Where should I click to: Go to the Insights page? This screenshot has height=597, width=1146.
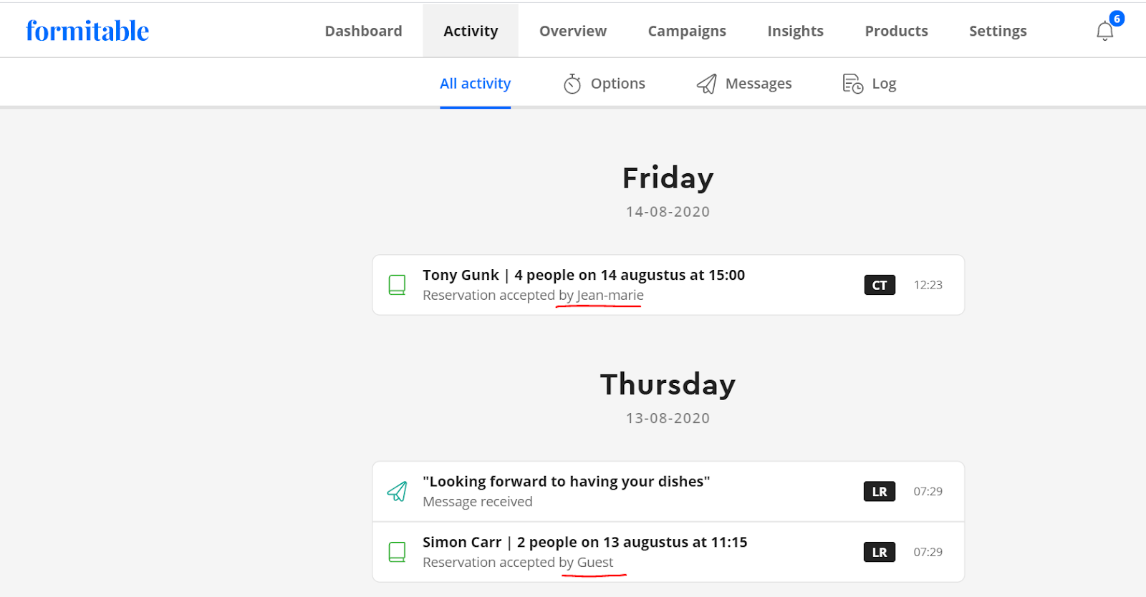pyautogui.click(x=795, y=31)
